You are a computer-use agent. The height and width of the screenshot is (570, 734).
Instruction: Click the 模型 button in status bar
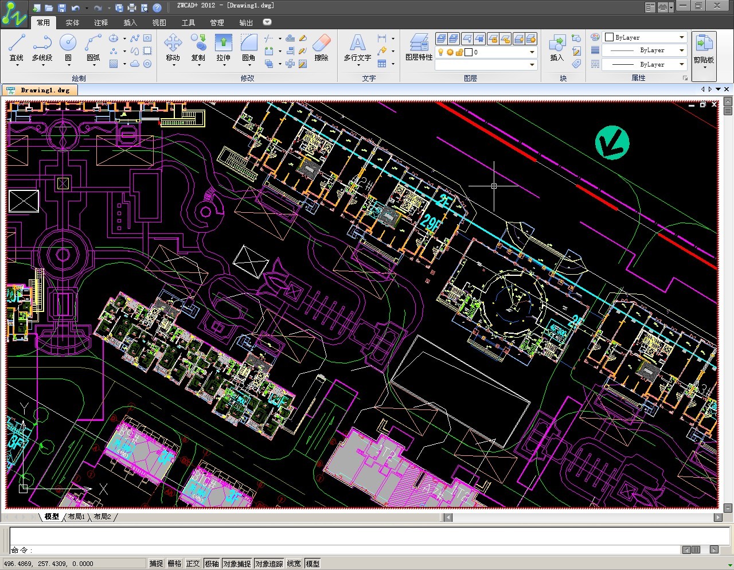[x=313, y=564]
